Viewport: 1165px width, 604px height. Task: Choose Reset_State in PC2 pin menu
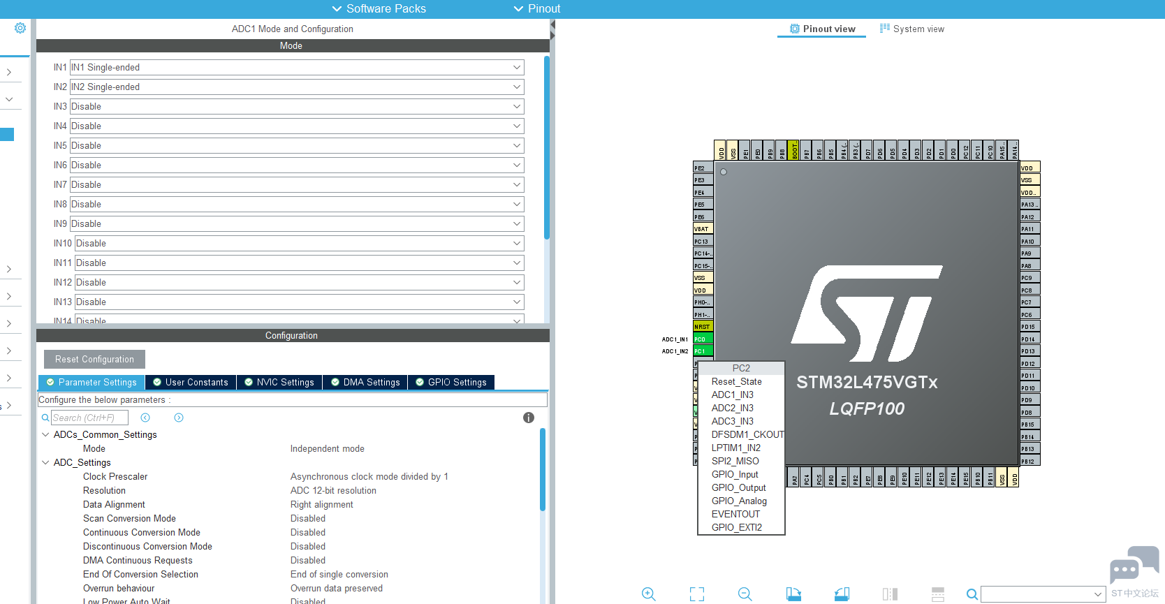[x=737, y=381]
